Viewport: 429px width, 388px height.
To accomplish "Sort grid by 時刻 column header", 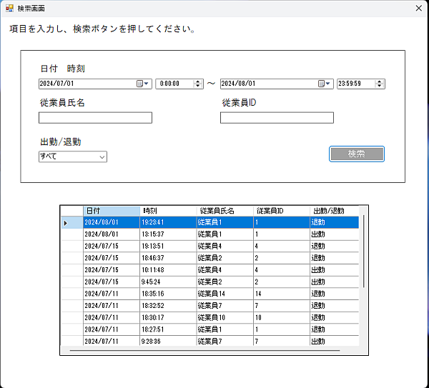I will (x=168, y=211).
